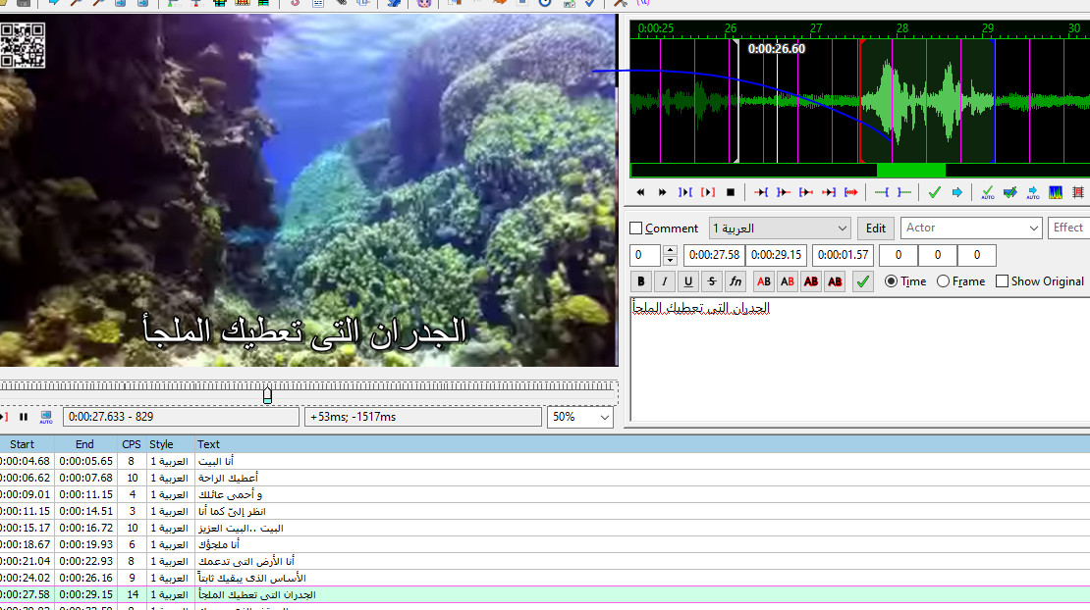Apply strikethrough formatting
Screen dimensions: 1090x610
tap(712, 281)
